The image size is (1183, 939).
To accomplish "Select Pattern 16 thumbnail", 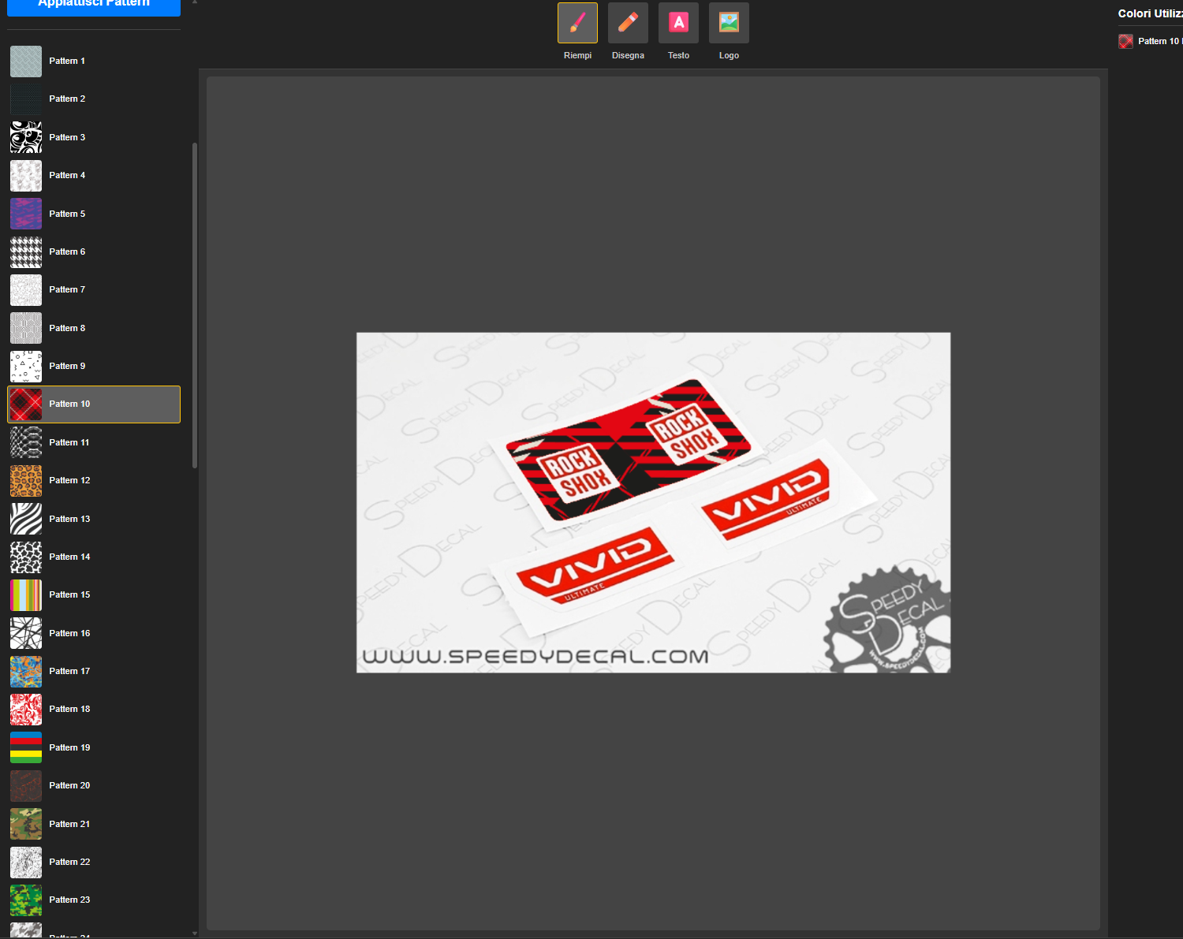I will [x=26, y=633].
